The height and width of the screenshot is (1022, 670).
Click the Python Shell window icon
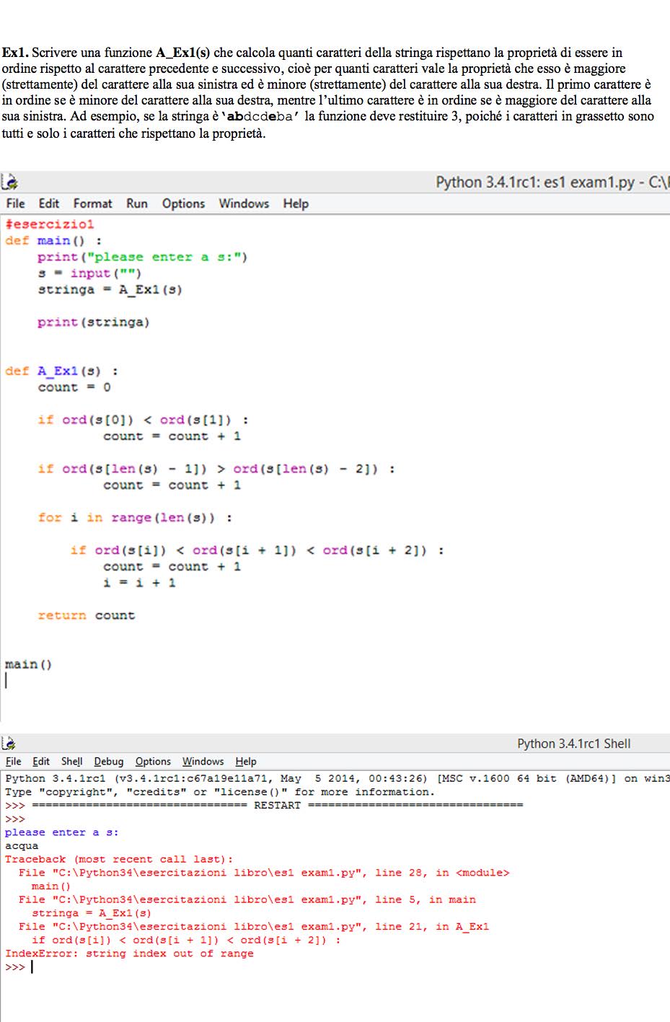[x=9, y=743]
